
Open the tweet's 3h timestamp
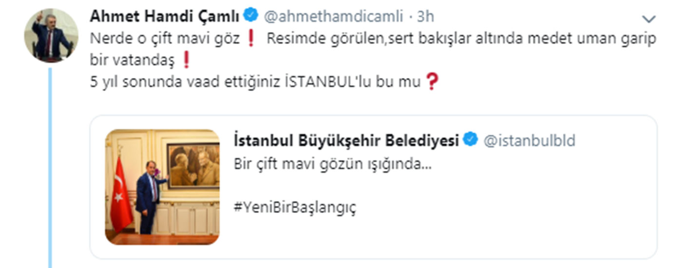click(425, 17)
